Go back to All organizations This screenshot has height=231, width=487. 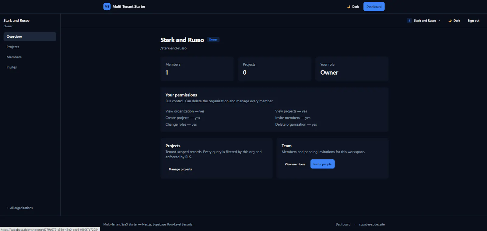(19, 208)
